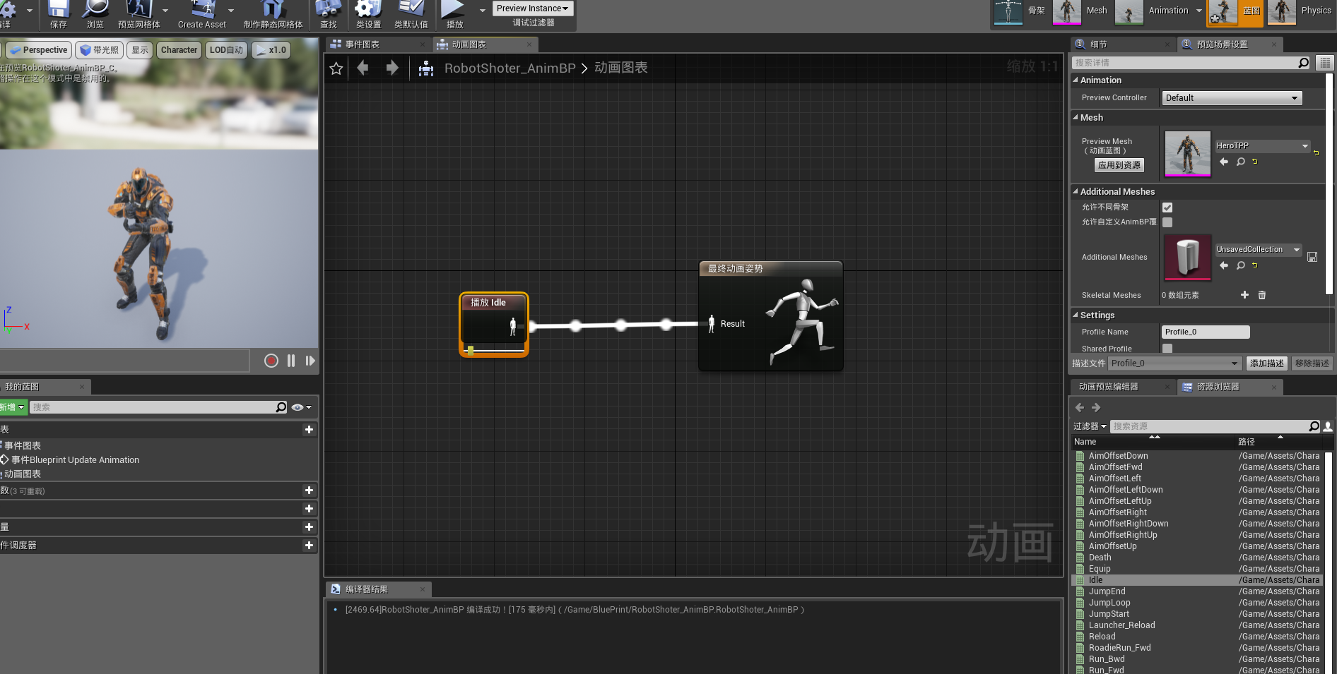Viewport: 1337px width, 674px height.
Task: Switch to the 骨架 editor icon
Action: click(1008, 13)
